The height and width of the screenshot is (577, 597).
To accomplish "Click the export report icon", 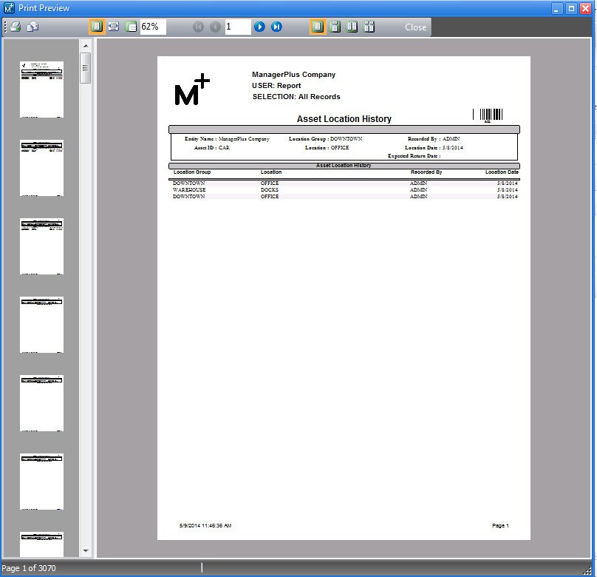I will point(33,27).
